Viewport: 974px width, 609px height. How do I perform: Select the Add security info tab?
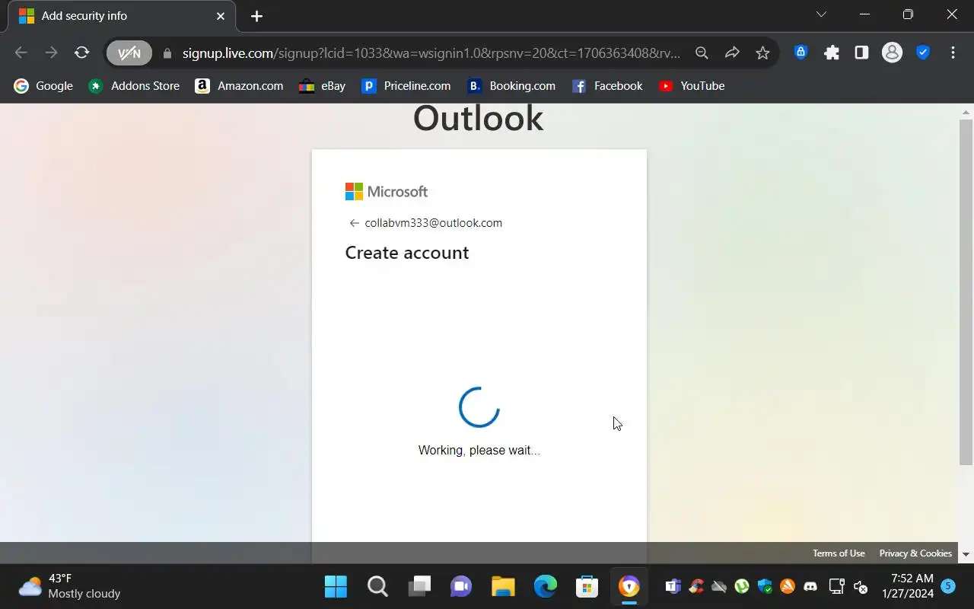(x=122, y=17)
